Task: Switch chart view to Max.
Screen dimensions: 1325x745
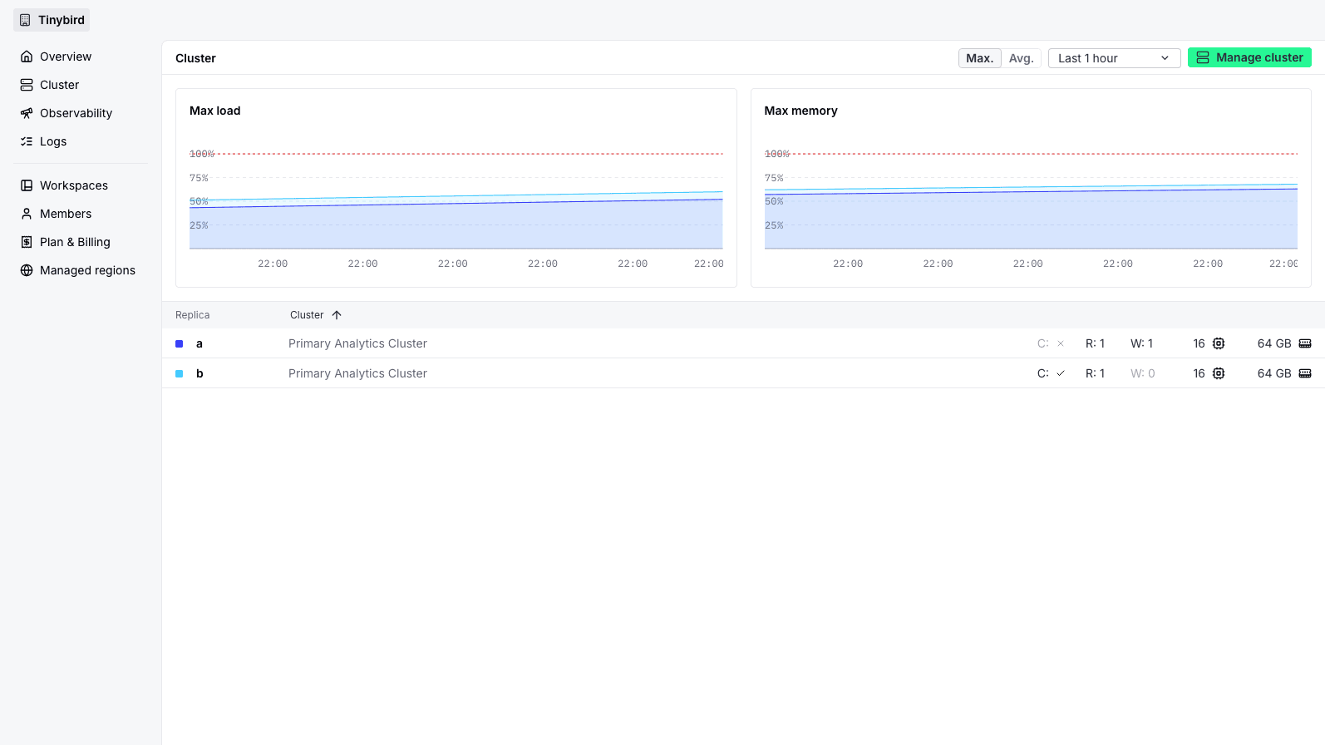Action: click(x=979, y=58)
